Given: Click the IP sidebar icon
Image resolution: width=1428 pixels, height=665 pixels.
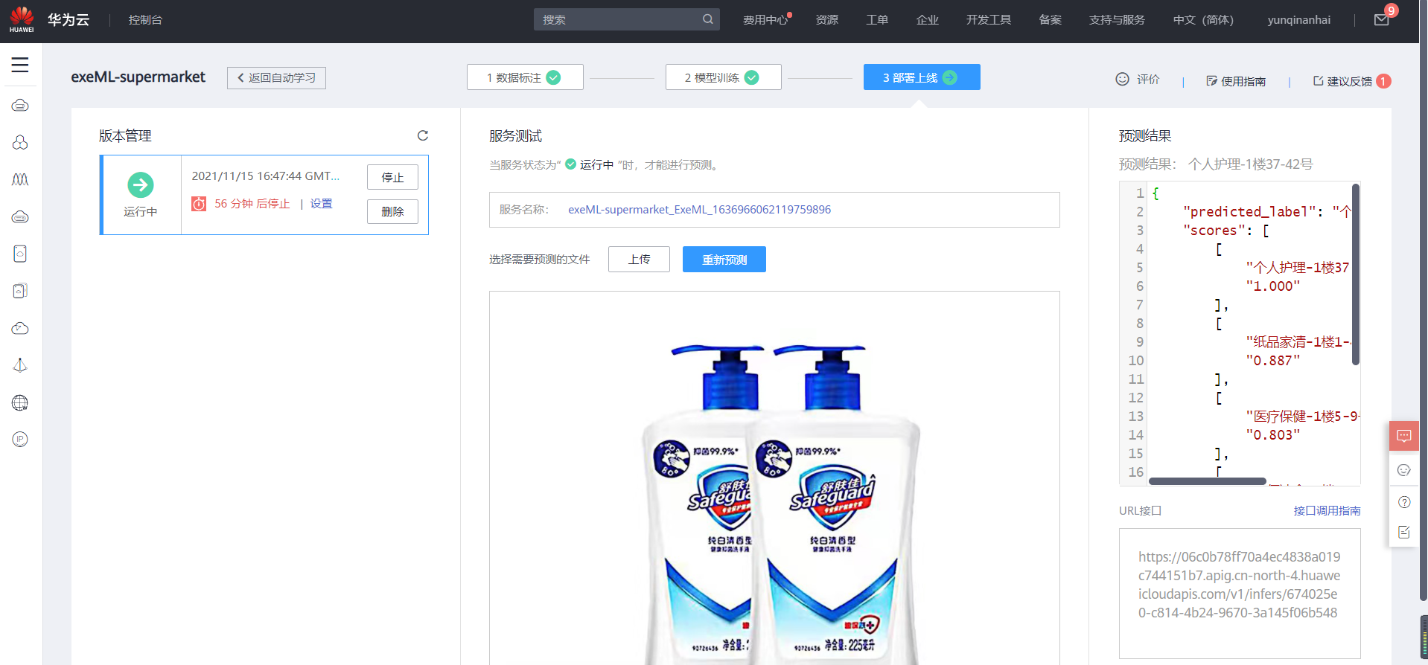Looking at the screenshot, I should click(x=20, y=440).
